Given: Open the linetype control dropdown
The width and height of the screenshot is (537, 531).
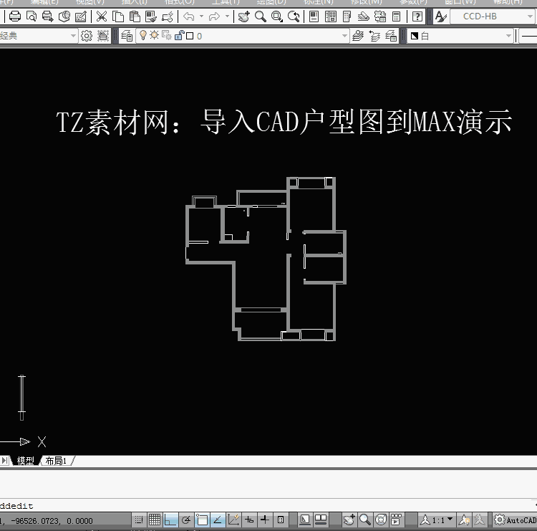Looking at the screenshot, I should tap(528, 36).
